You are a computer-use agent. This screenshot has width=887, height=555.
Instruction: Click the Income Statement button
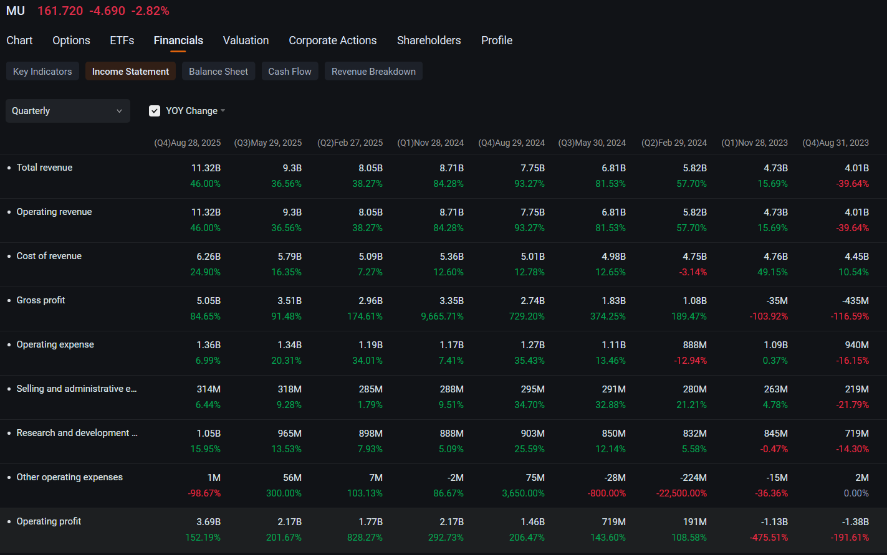click(x=130, y=72)
